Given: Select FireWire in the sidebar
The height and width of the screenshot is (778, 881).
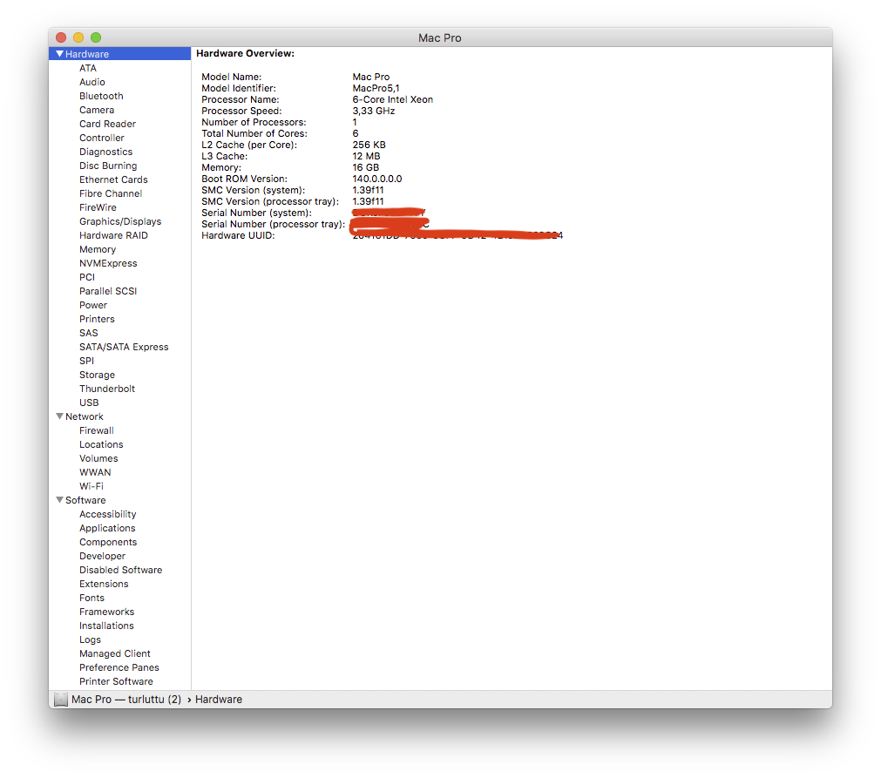Looking at the screenshot, I should tap(98, 207).
